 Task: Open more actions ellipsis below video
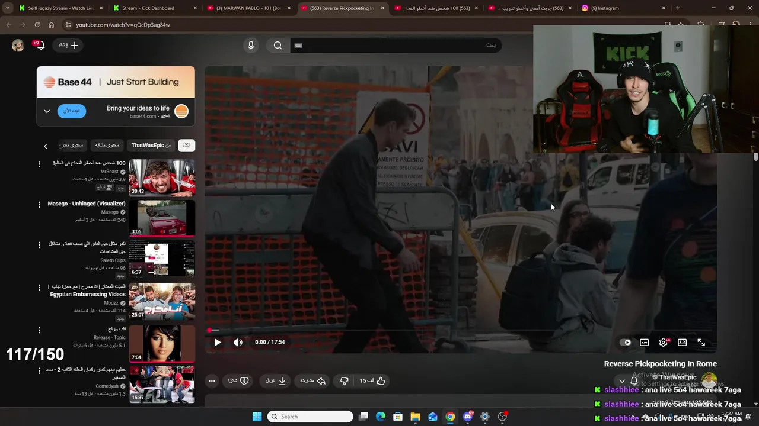[212, 381]
